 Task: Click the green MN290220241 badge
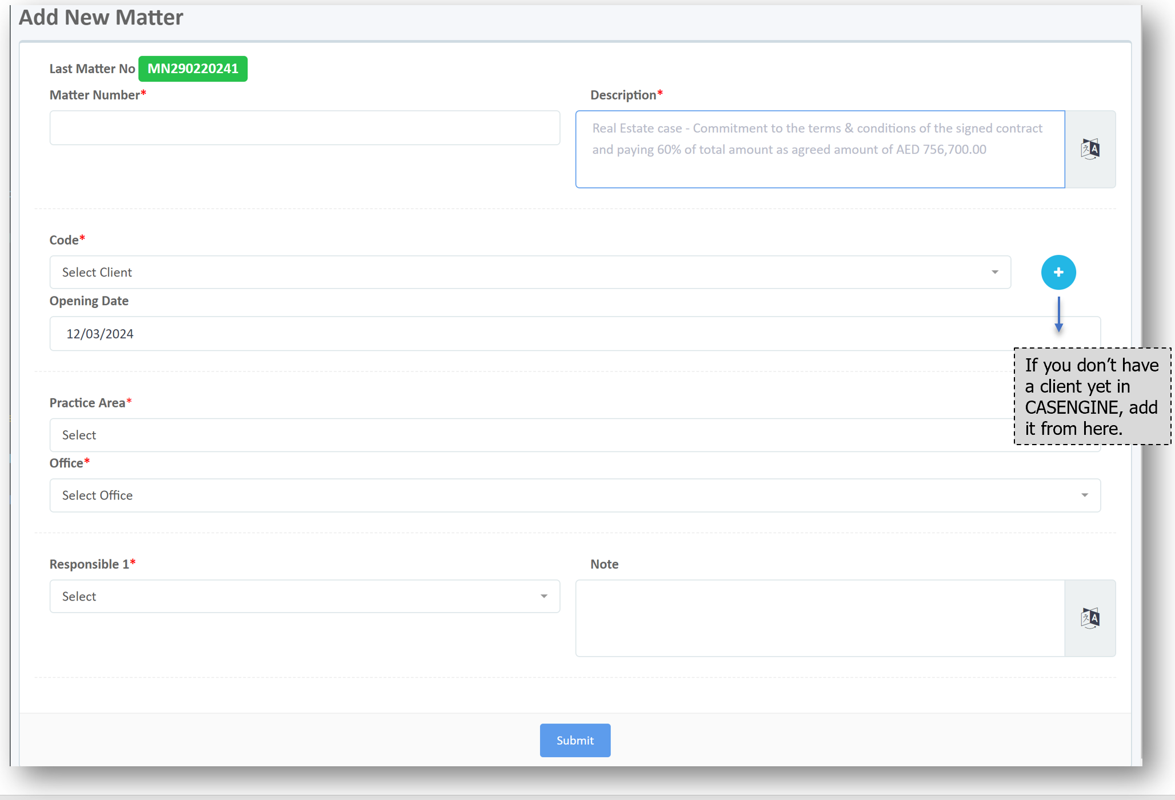[193, 69]
